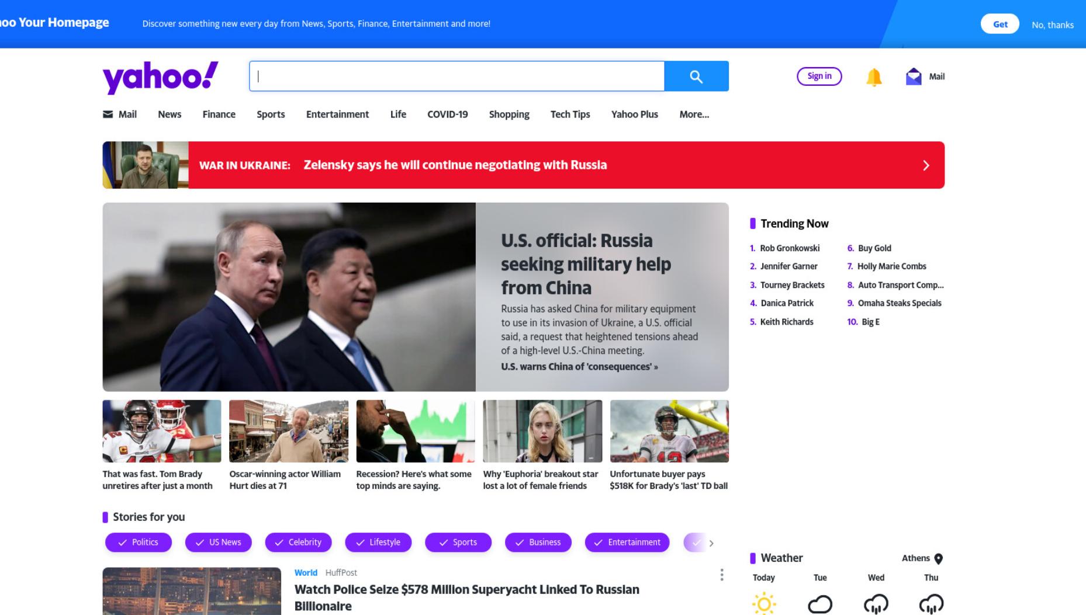
Task: Select trending topic Omaha Steaks Specials
Action: pyautogui.click(x=900, y=303)
